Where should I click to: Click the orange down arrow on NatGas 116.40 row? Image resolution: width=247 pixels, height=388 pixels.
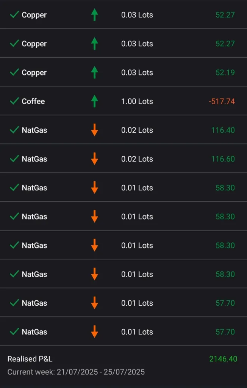pyautogui.click(x=95, y=130)
